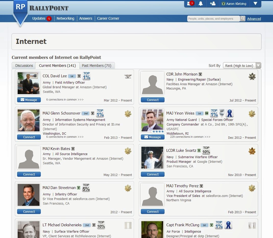Click SM badge next to Yinon Weiss

(x=207, y=113)
